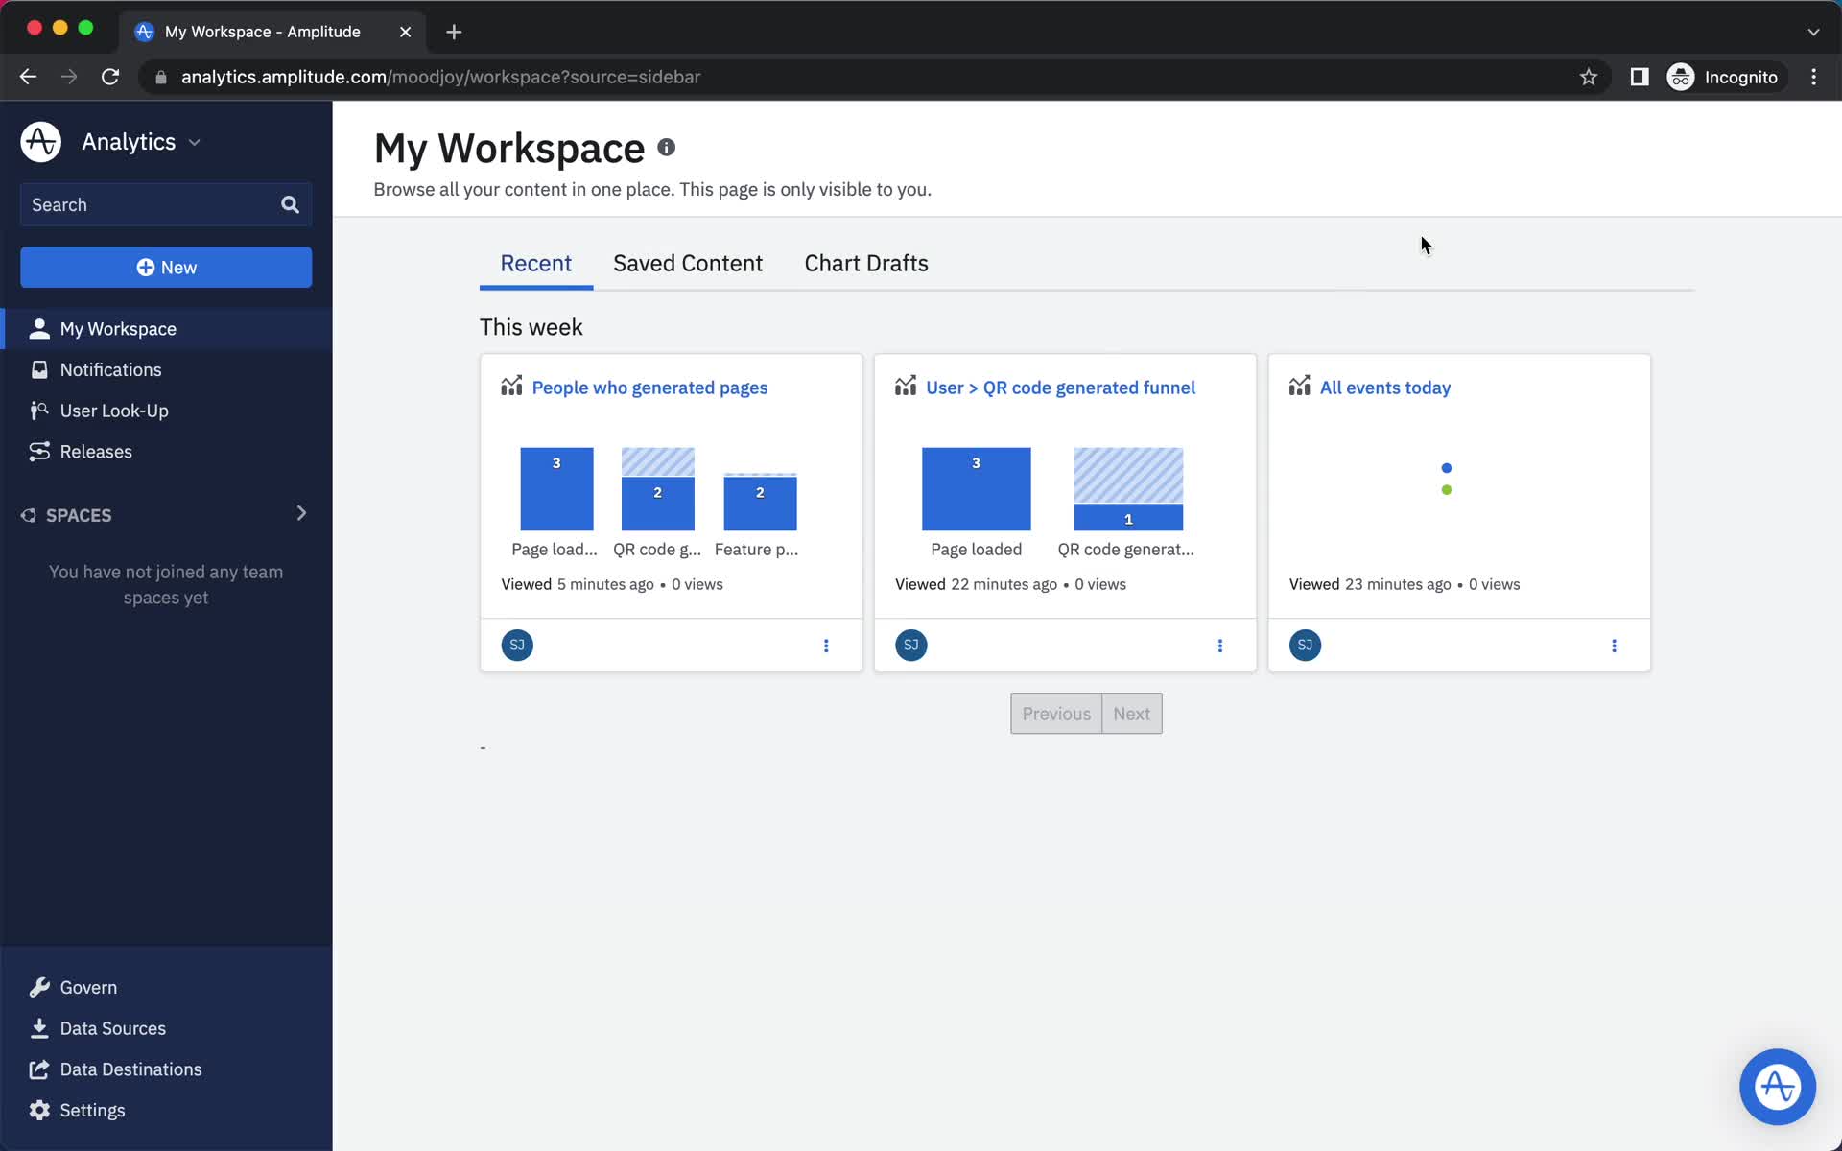Image resolution: width=1842 pixels, height=1151 pixels.
Task: Expand the Spaces section in sidebar
Action: [301, 514]
